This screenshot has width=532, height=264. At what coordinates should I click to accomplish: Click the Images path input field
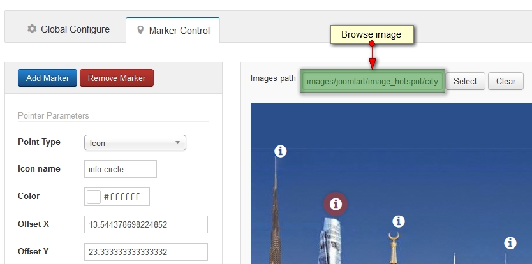(373, 82)
